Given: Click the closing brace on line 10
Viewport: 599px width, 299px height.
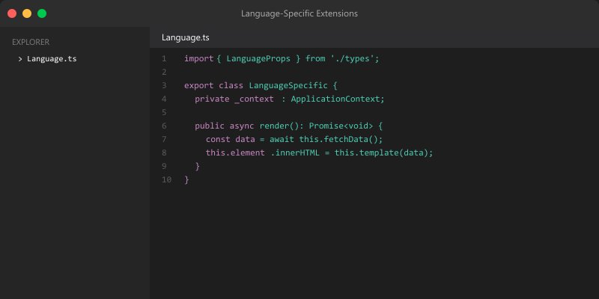Looking at the screenshot, I should (186, 179).
